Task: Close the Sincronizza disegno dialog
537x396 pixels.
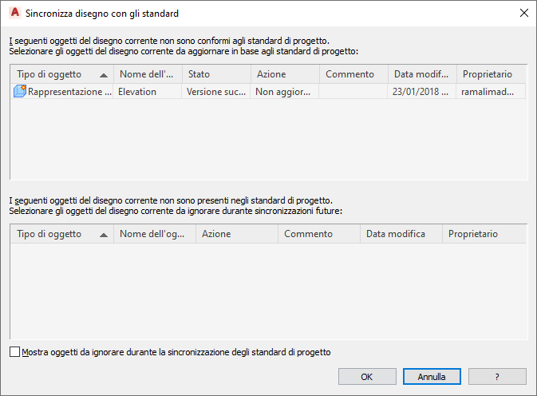Action: point(523,13)
